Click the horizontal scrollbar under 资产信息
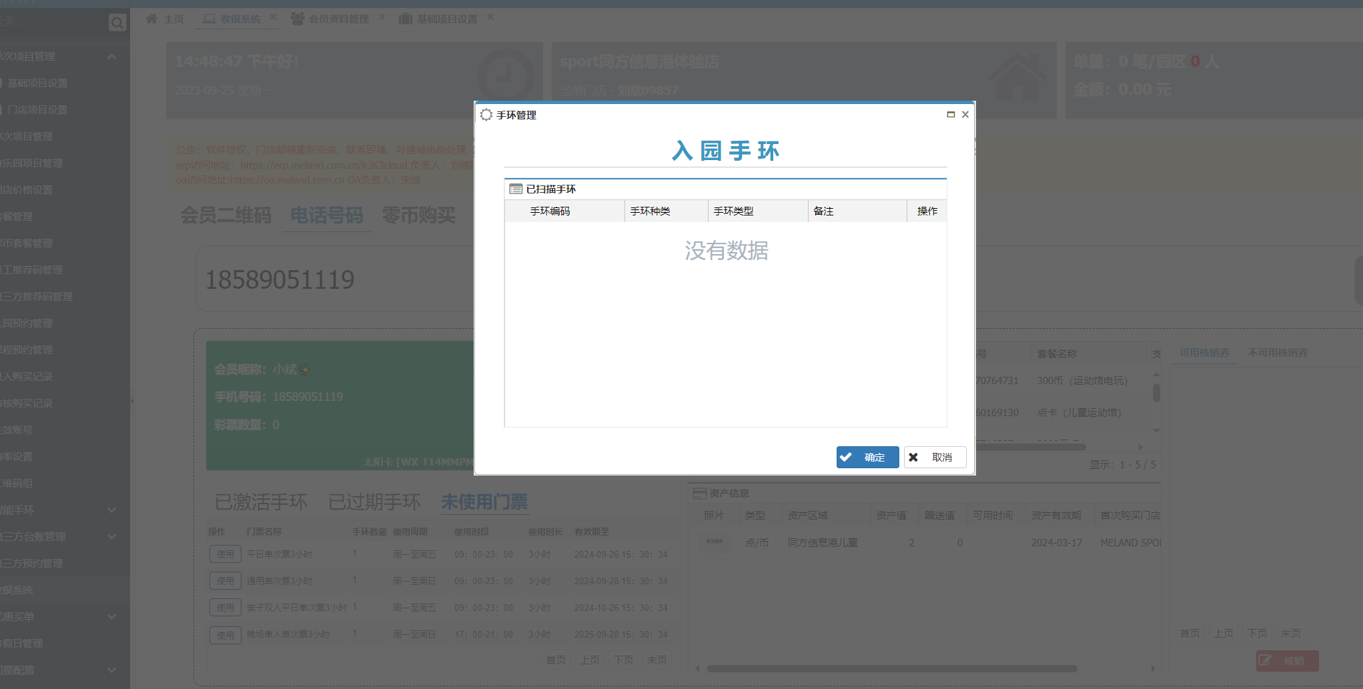The height and width of the screenshot is (689, 1363). [x=892, y=668]
